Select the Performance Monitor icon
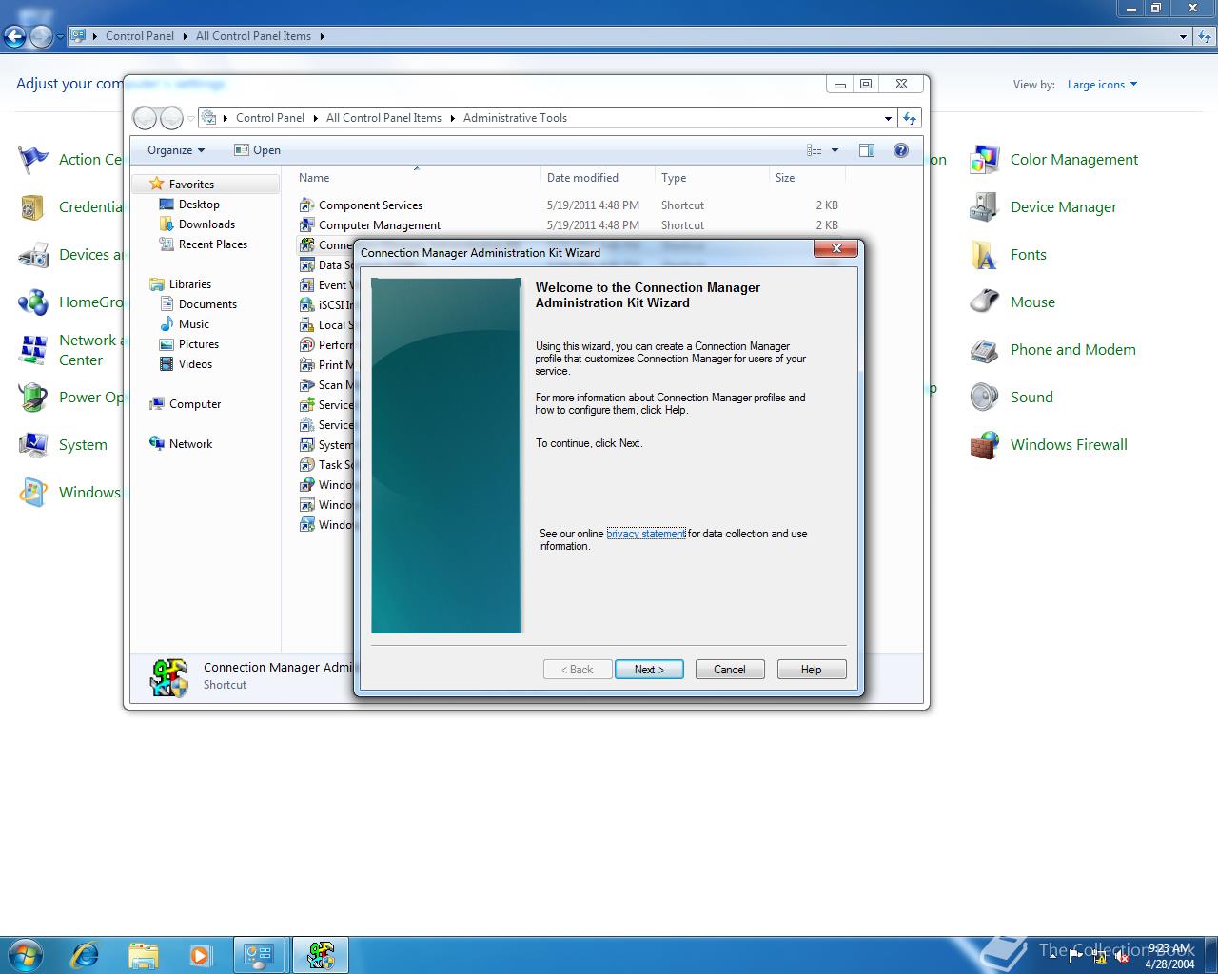Image resolution: width=1218 pixels, height=974 pixels. click(306, 345)
